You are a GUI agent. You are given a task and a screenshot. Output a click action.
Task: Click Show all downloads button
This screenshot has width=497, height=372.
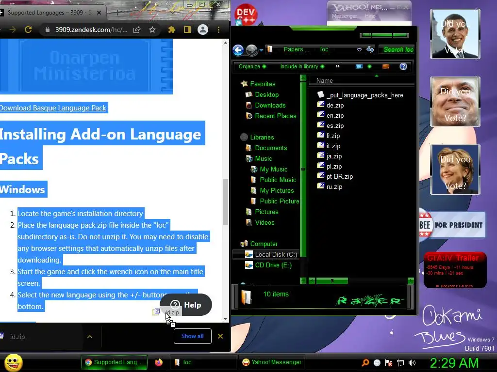point(192,336)
